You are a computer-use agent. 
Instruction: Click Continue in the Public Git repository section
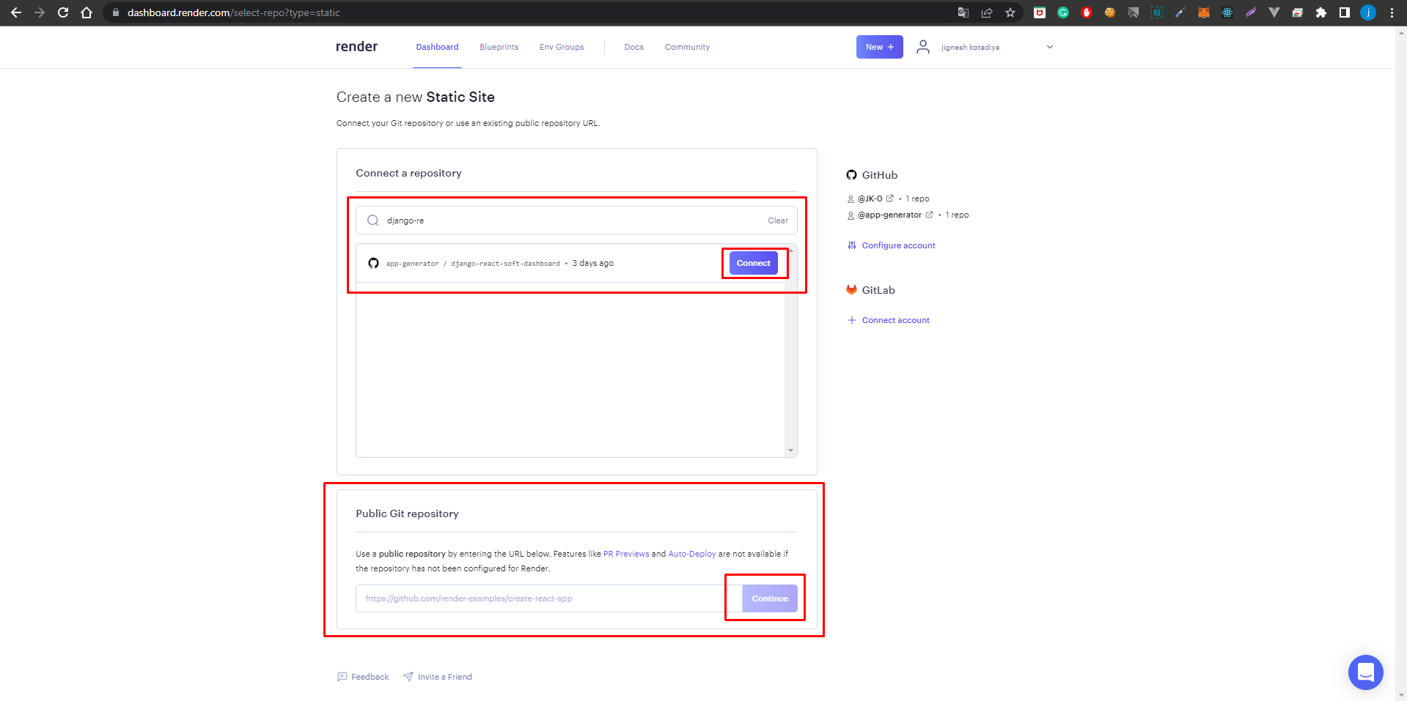[x=770, y=598]
